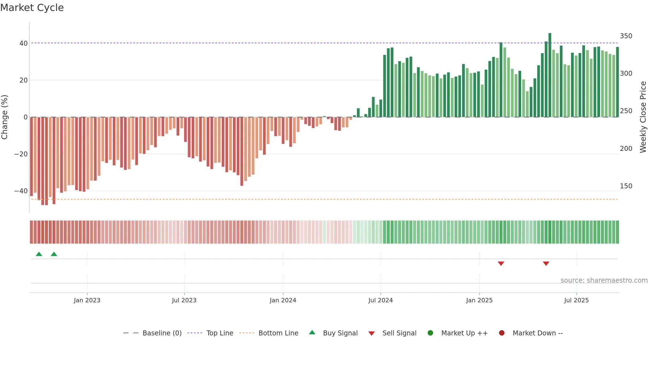Screen dimensions: 657x369
Task: Click the first green buy signal triangle
Action: tap(39, 254)
